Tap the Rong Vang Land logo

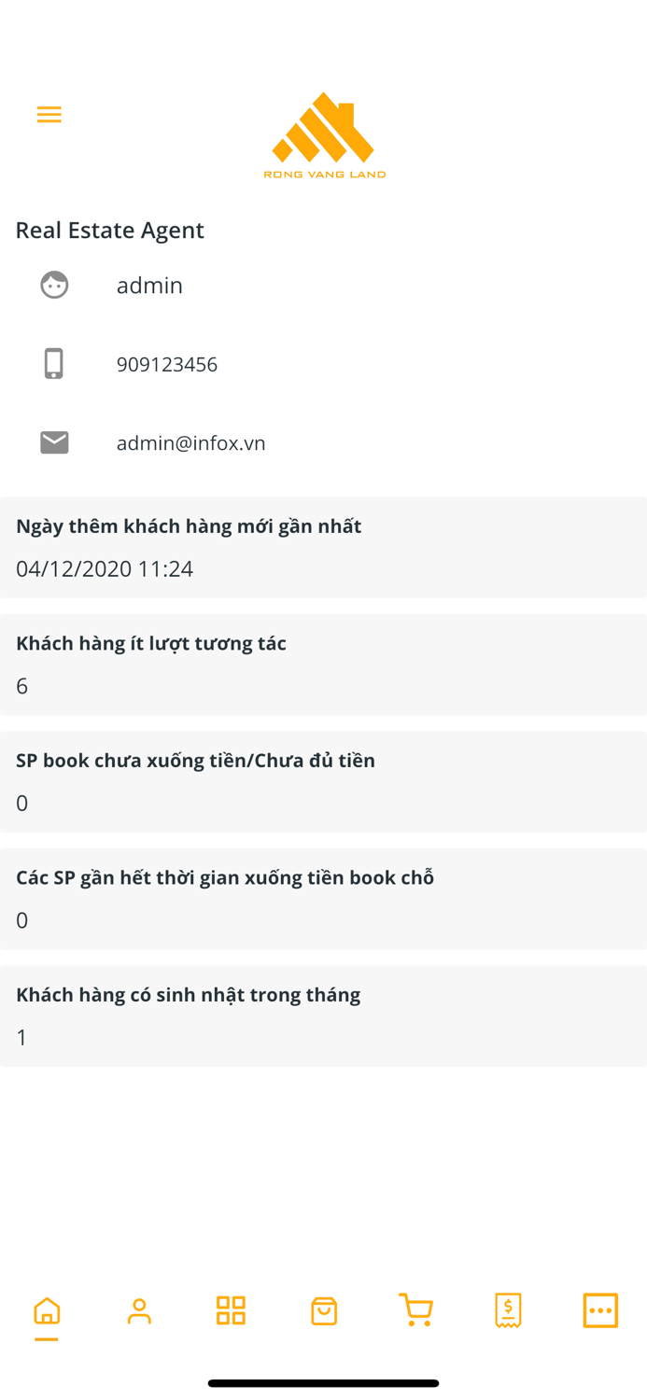click(324, 135)
